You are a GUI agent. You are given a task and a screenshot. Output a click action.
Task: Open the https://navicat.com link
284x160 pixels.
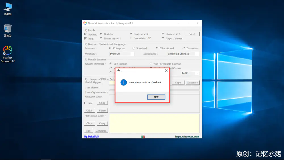[187, 136]
